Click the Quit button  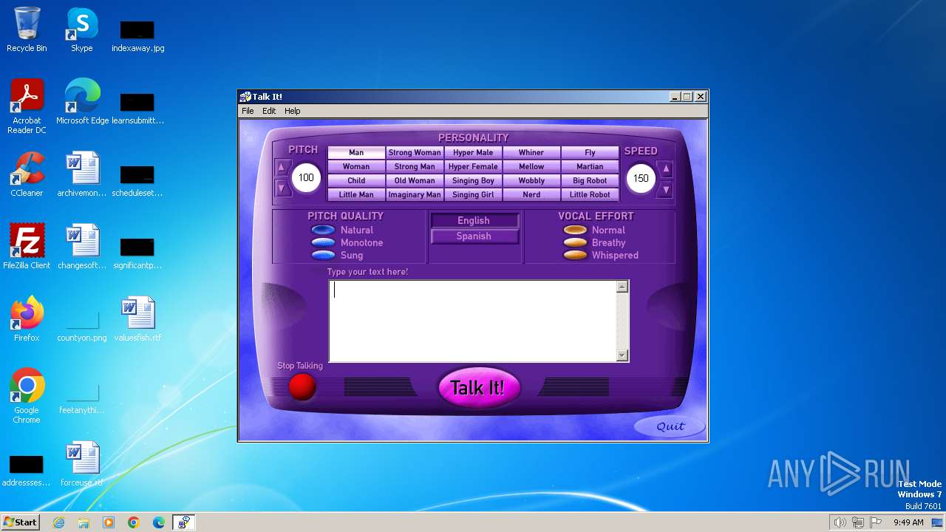coord(670,426)
